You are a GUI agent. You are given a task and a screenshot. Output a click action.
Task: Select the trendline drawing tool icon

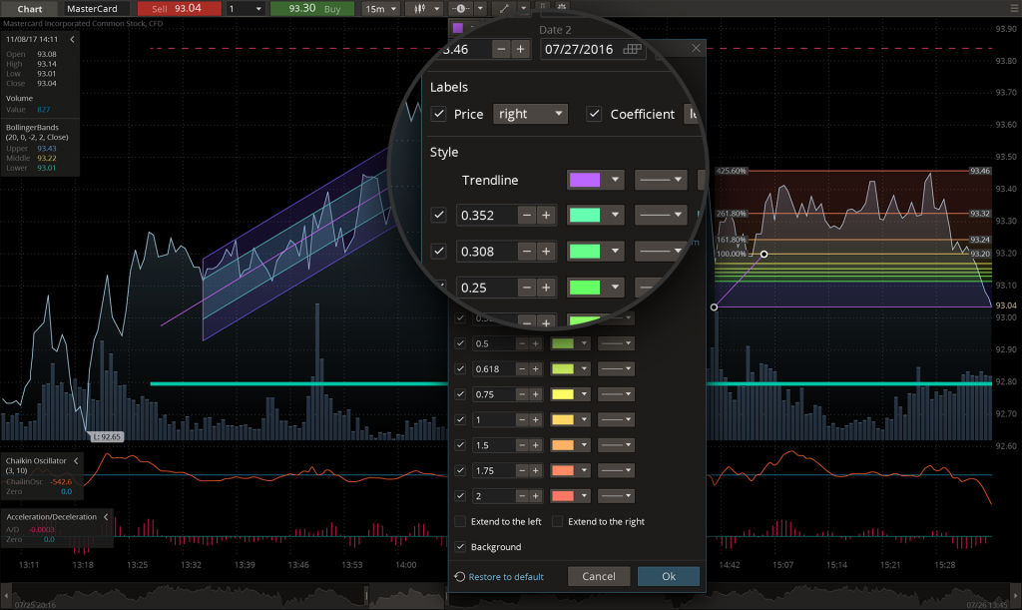point(506,8)
